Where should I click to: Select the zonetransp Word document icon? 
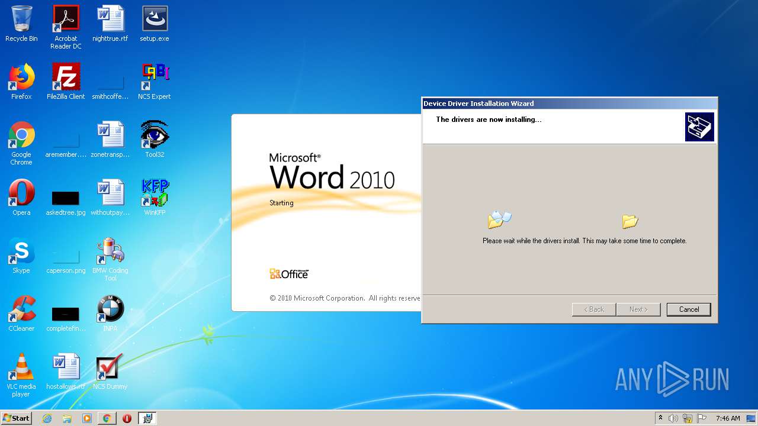(x=110, y=140)
